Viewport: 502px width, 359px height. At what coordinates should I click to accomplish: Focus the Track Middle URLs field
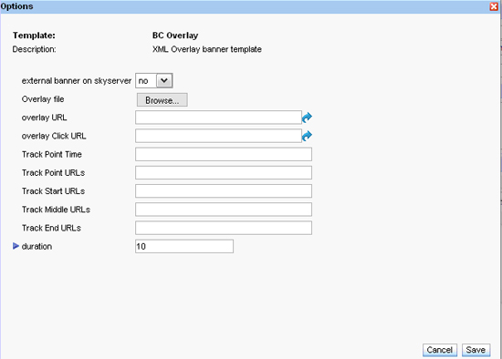[224, 210]
